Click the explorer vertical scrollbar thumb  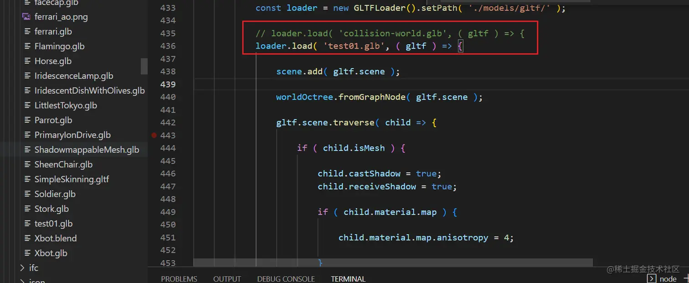tap(144, 66)
